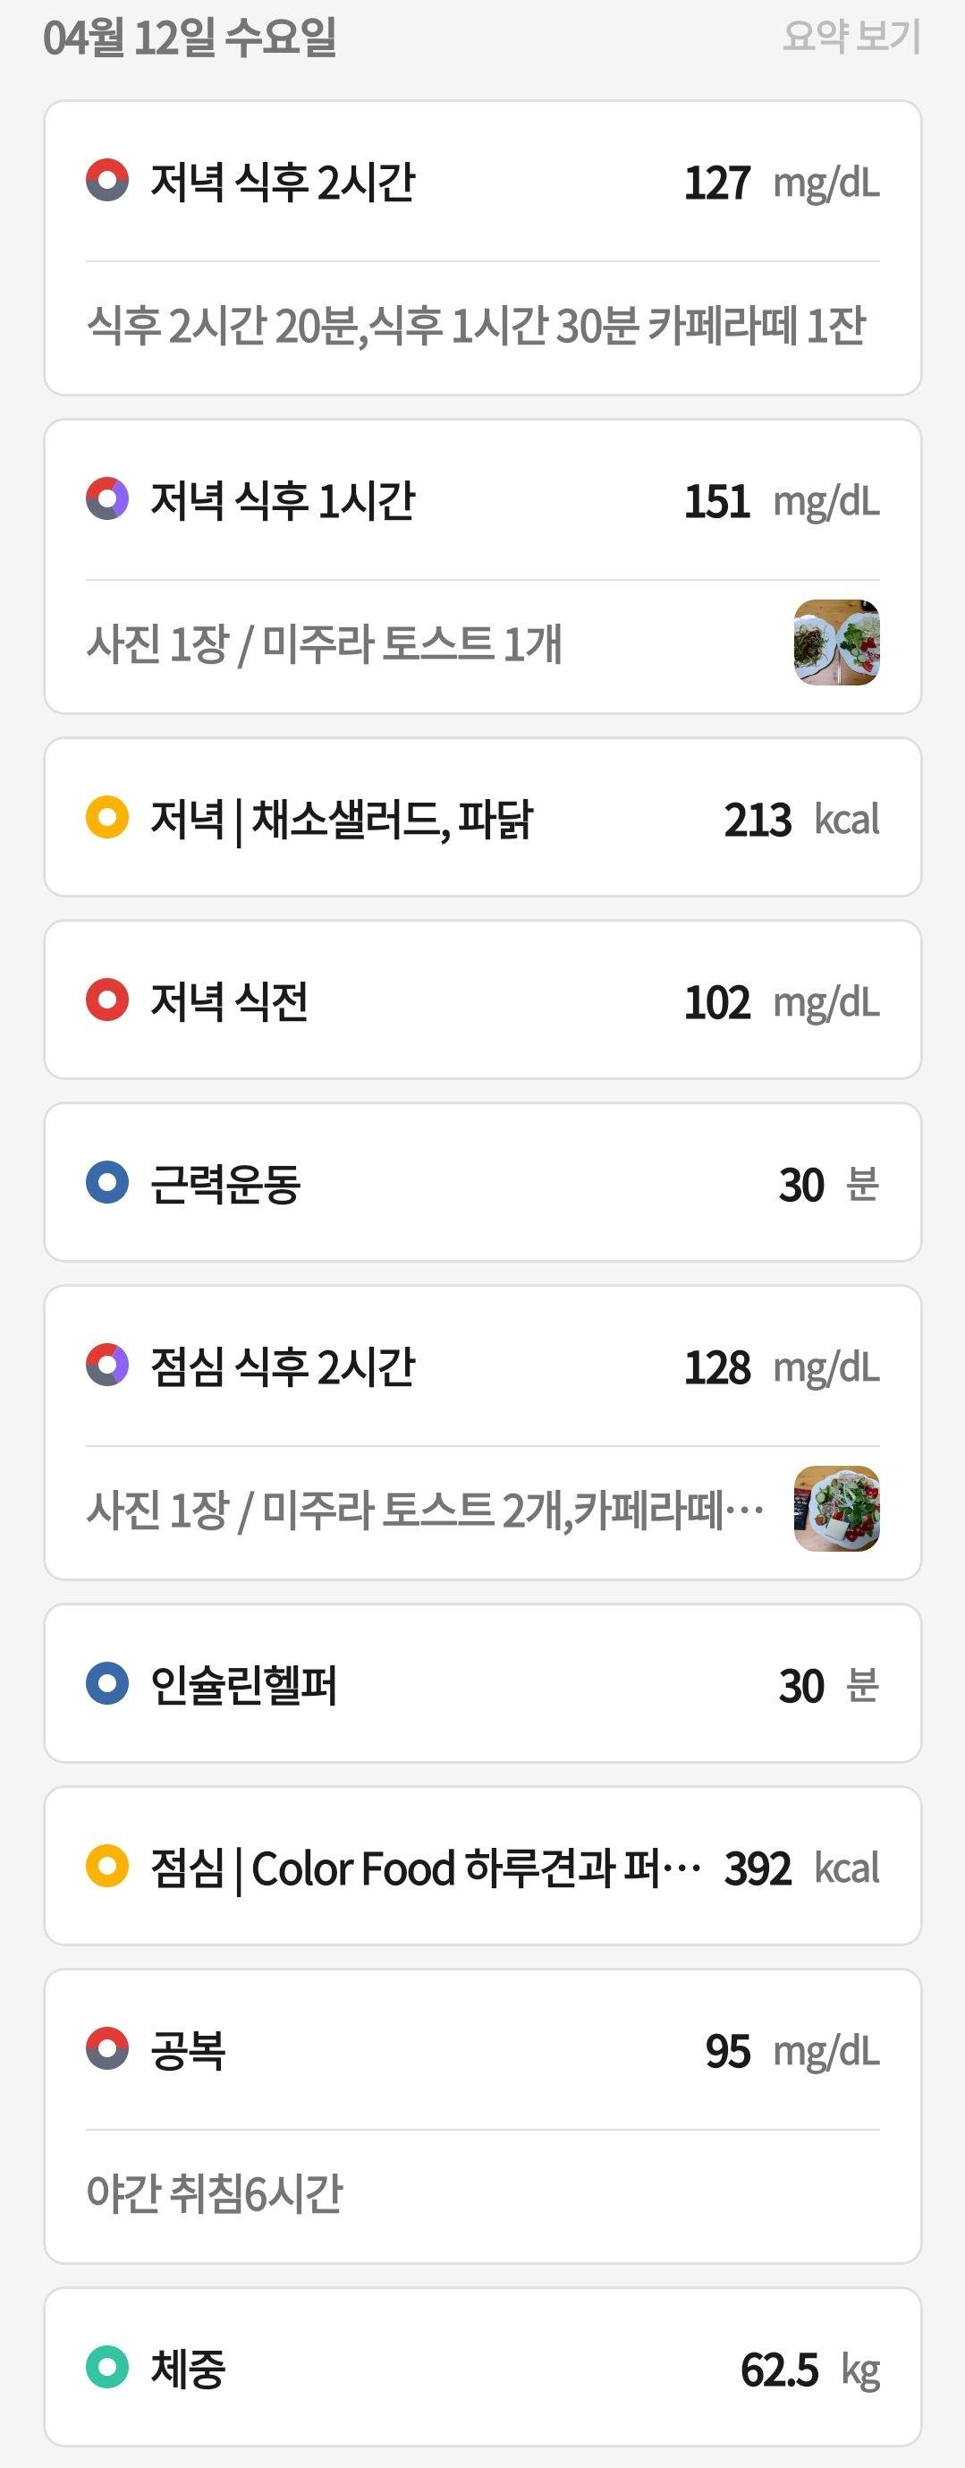965x2468 pixels.
Task: Open the dinner salad photo thumbnail
Action: tap(837, 642)
